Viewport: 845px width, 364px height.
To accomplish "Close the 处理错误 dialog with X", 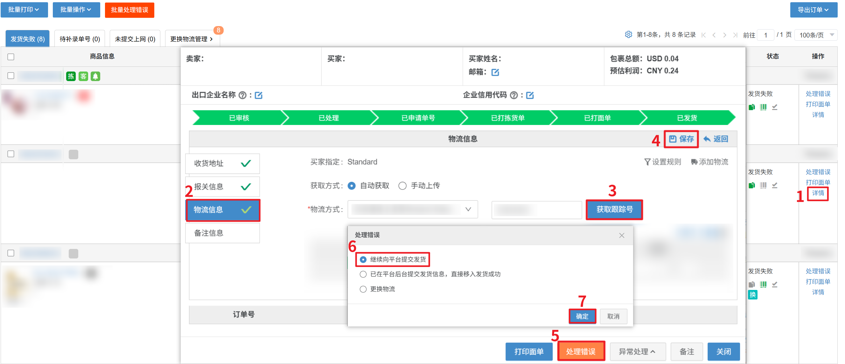I will click(x=621, y=235).
